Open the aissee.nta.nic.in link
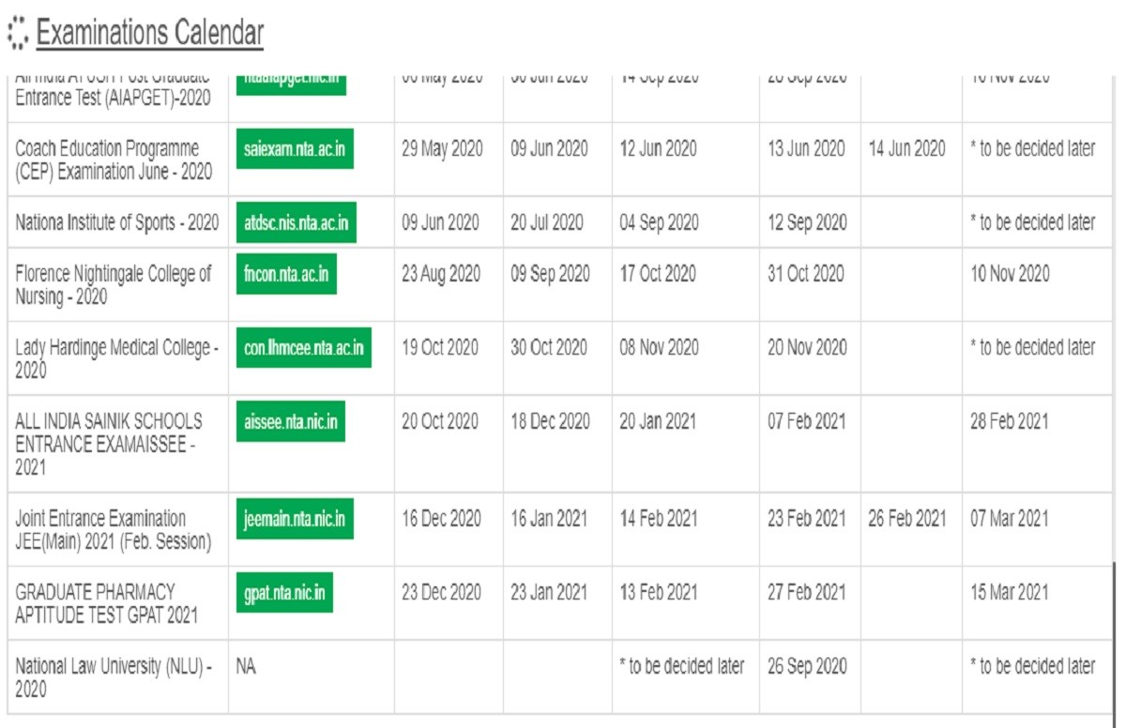1126x728 pixels. 290,422
